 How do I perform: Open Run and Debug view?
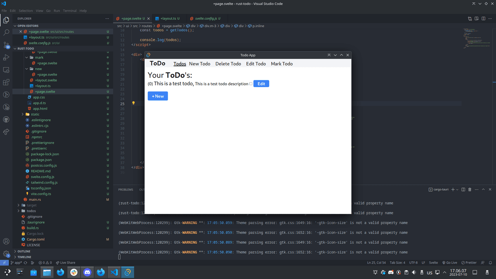tap(6, 57)
